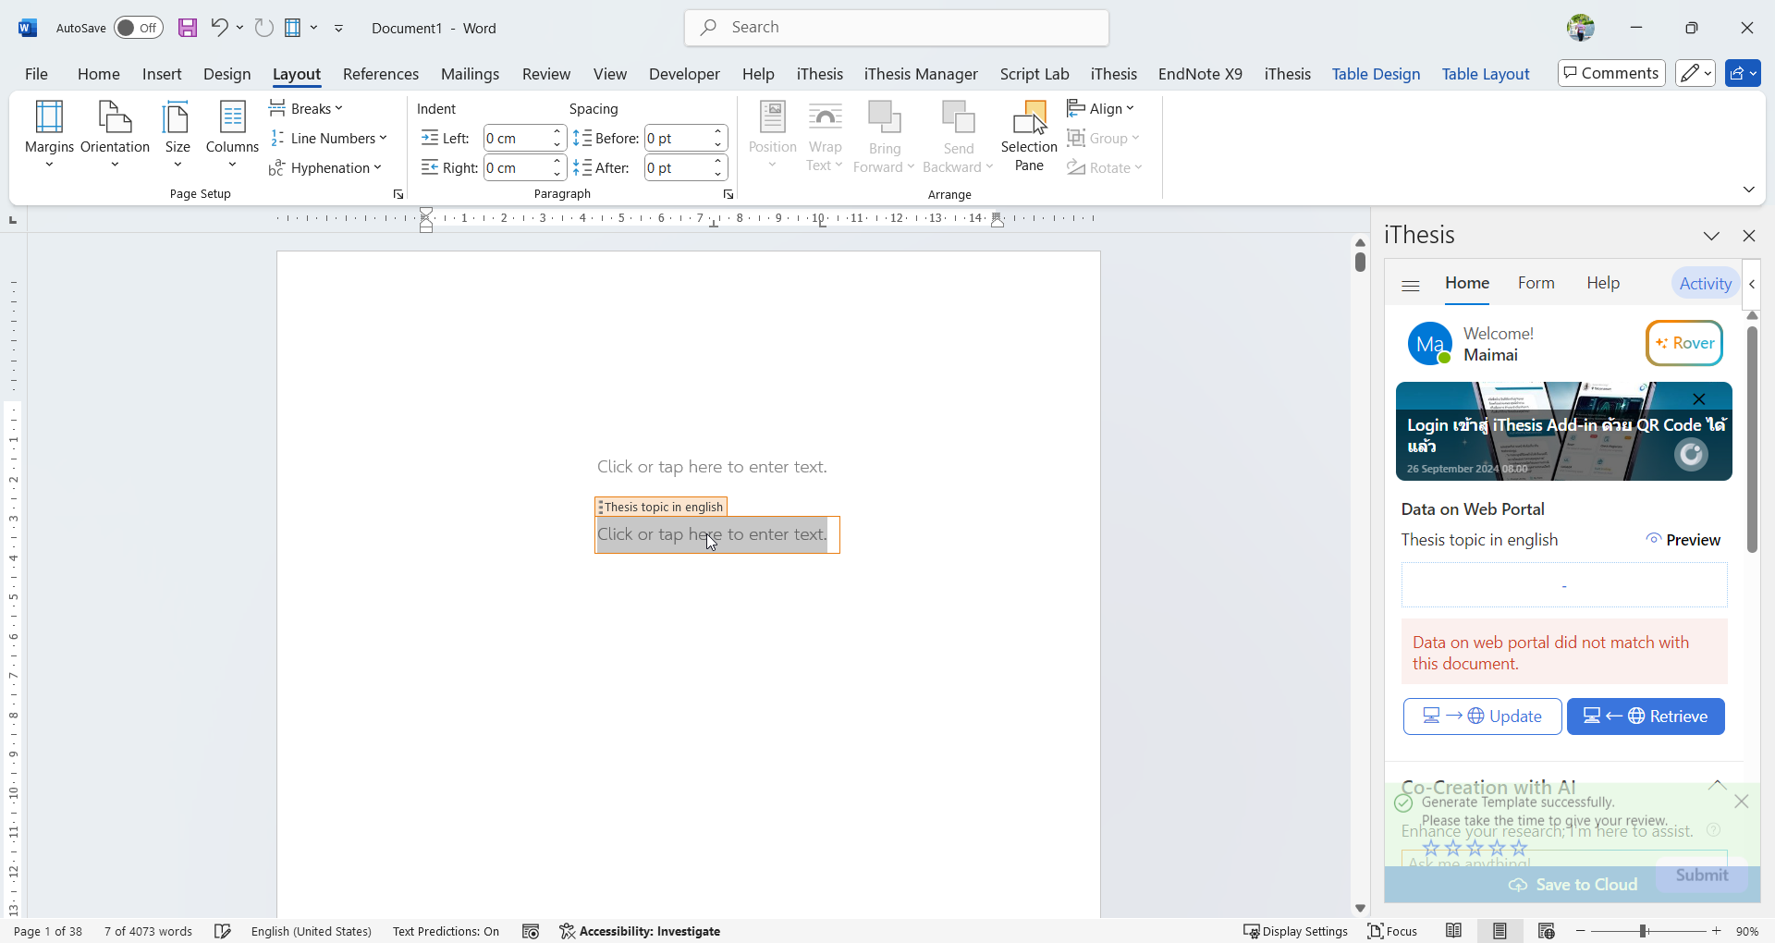The height and width of the screenshot is (943, 1775).
Task: Click the Redo icon
Action: point(264,28)
